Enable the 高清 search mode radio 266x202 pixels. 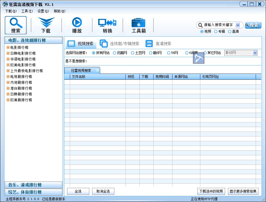tap(230, 31)
